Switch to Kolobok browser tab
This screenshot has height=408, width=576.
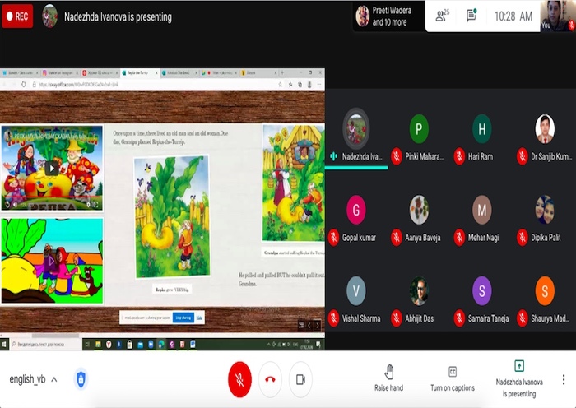179,72
